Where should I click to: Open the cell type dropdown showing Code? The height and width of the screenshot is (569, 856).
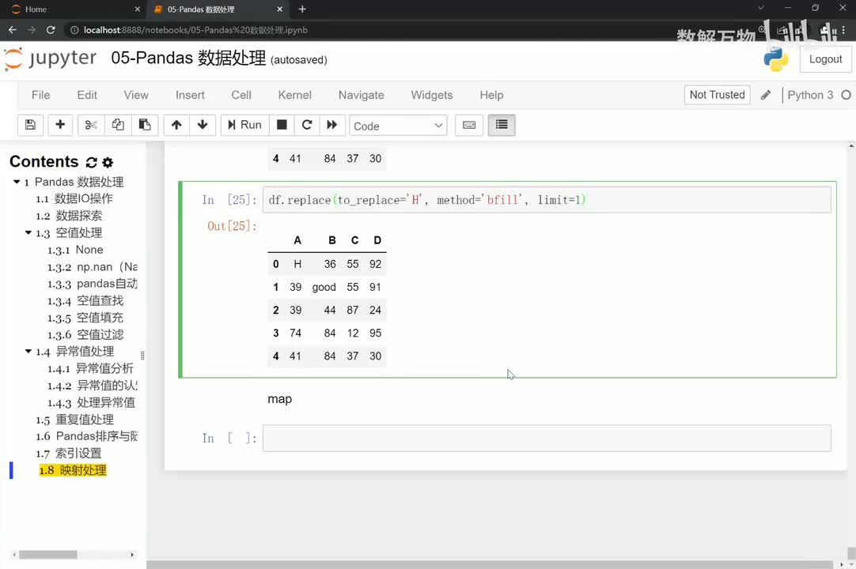pyautogui.click(x=398, y=126)
